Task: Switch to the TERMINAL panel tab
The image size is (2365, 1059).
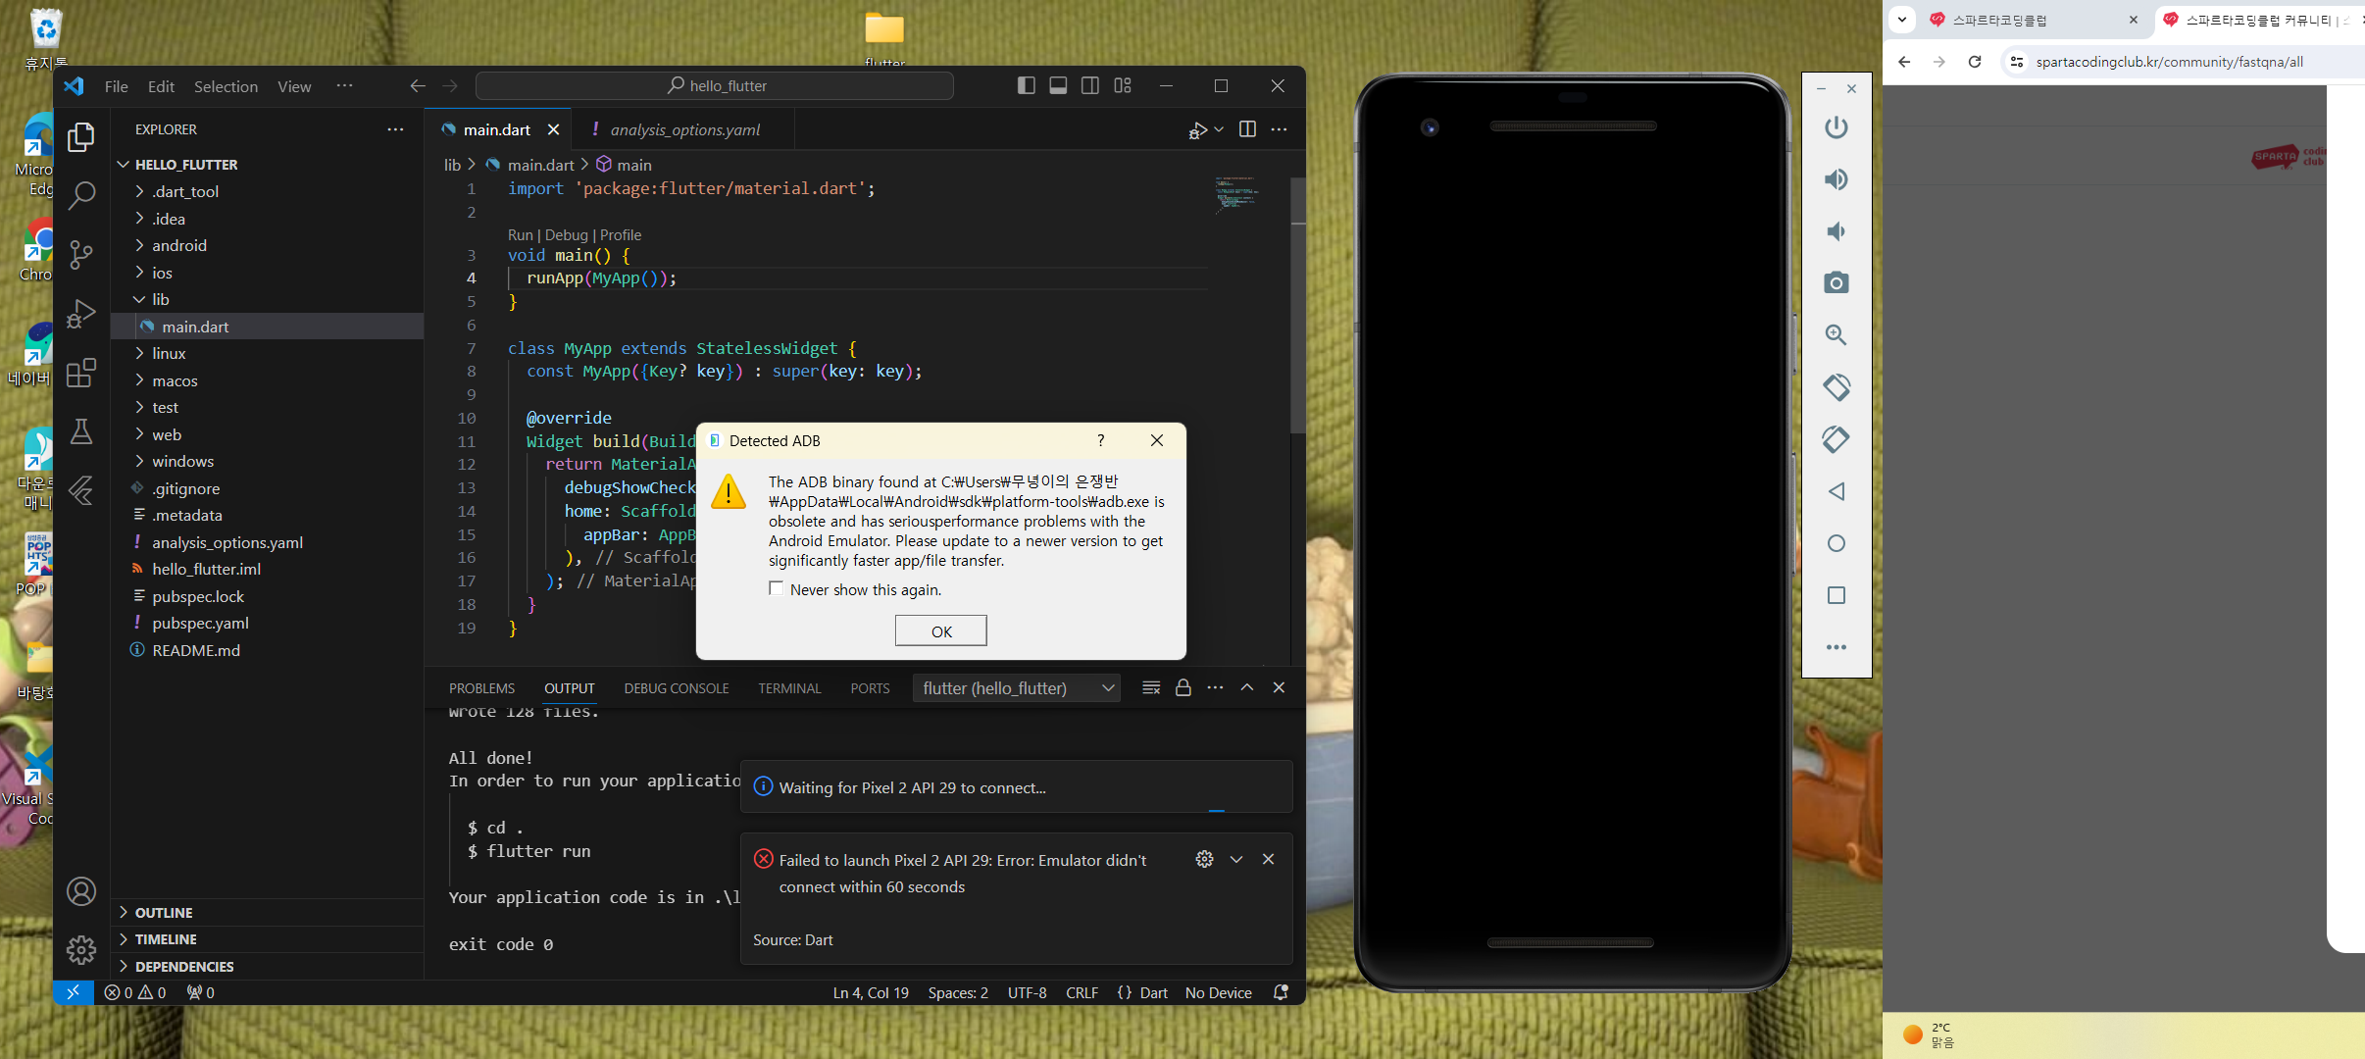Action: tap(789, 688)
